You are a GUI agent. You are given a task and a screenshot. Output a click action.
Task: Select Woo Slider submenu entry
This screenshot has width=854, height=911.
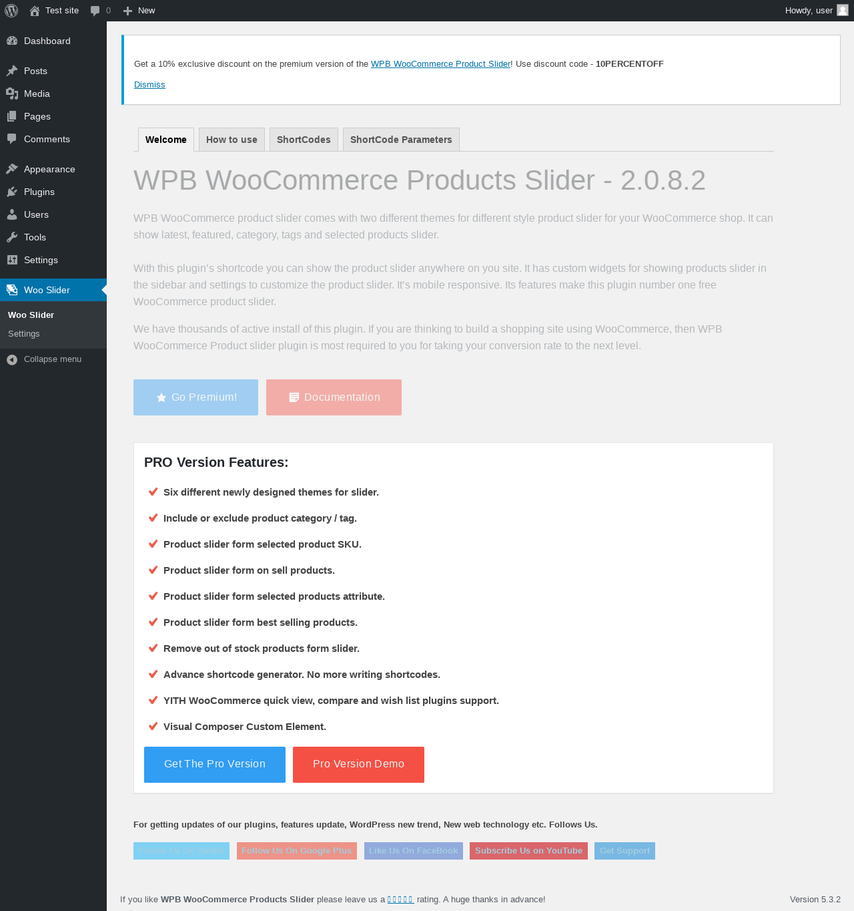tap(31, 315)
